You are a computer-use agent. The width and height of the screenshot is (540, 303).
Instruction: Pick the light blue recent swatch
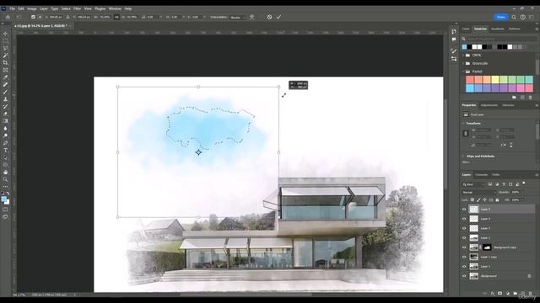point(464,47)
